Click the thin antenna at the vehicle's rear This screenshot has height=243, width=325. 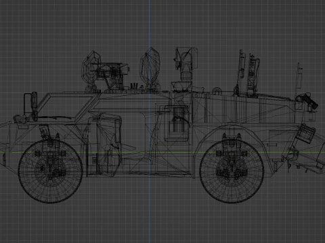299,79
